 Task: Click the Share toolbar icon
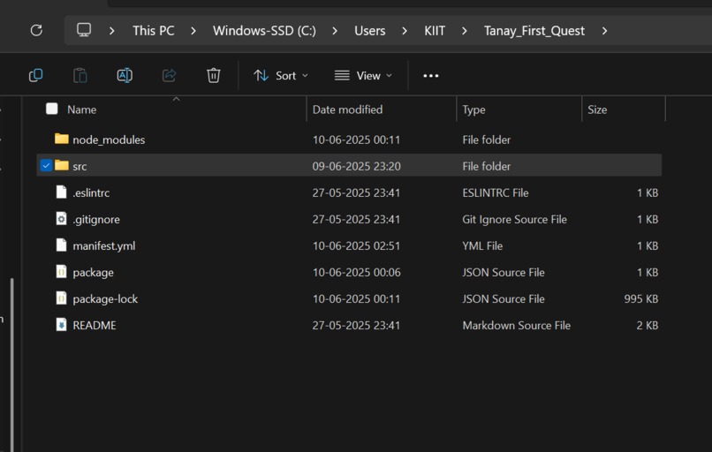pyautogui.click(x=169, y=75)
